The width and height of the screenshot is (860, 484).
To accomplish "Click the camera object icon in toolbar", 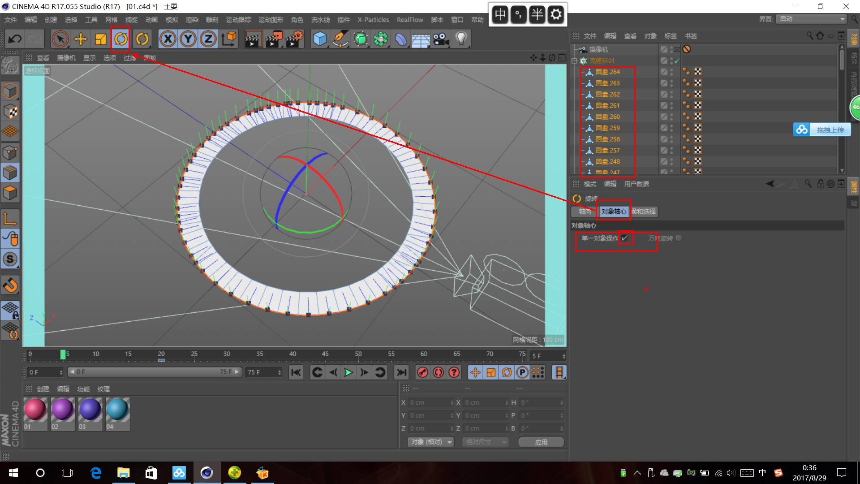I will [441, 39].
